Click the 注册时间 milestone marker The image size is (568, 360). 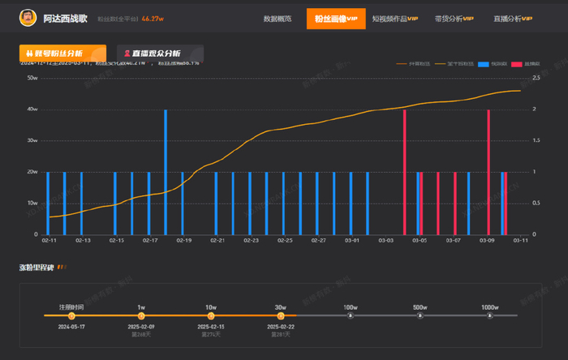click(71, 316)
